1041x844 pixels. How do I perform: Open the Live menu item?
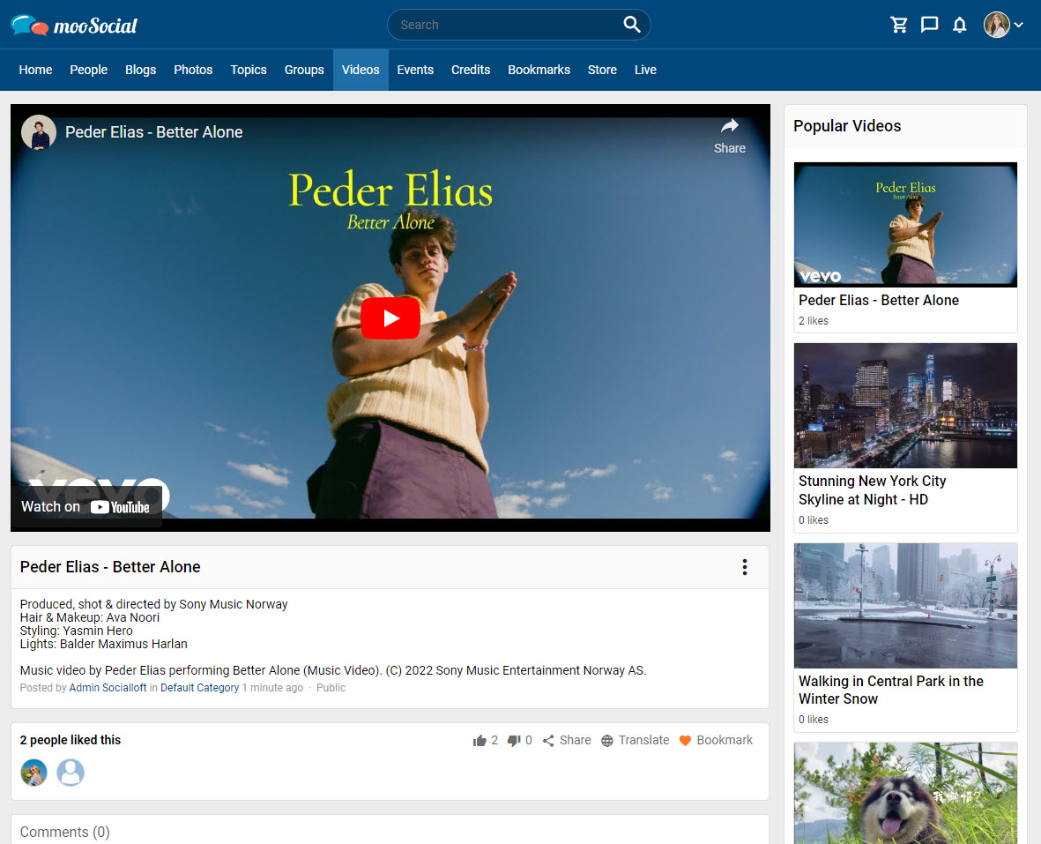coord(645,70)
